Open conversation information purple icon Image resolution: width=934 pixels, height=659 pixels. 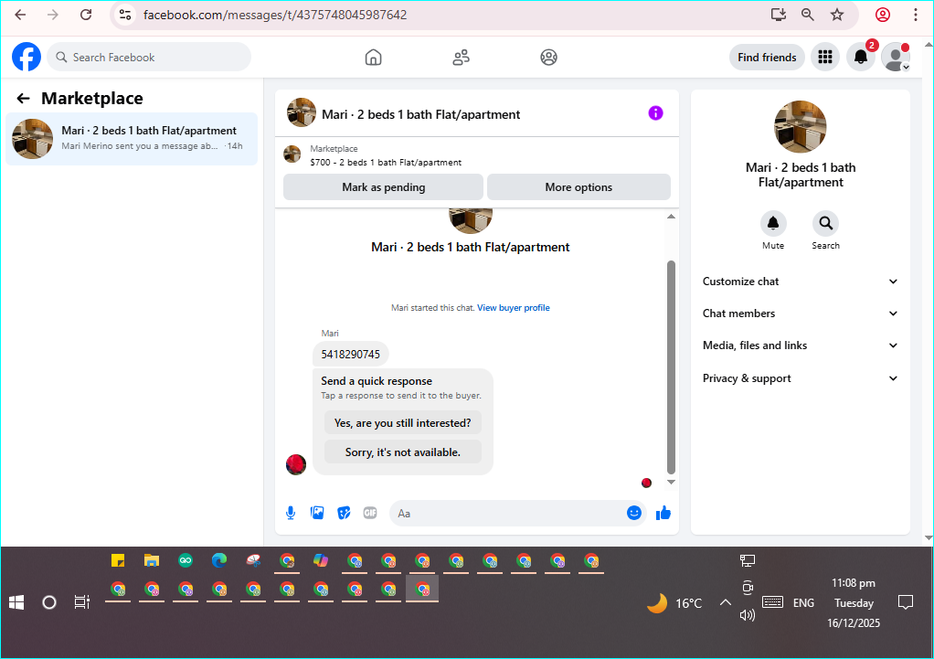[655, 113]
